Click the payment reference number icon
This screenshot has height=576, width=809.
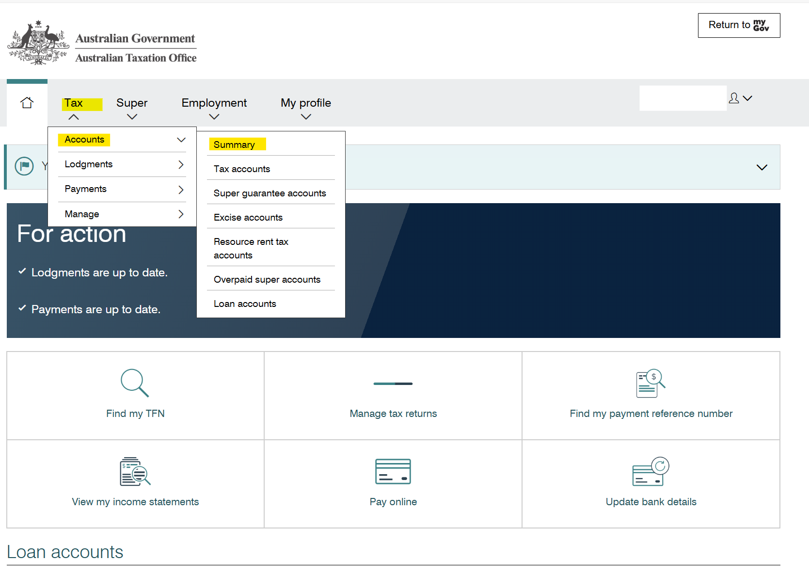click(x=650, y=383)
